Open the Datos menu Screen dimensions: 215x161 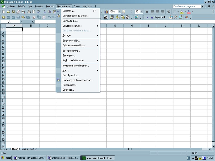point(77,7)
